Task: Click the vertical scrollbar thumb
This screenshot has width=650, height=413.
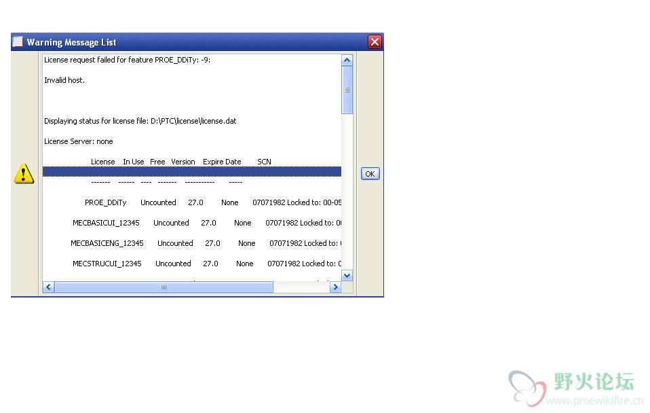Action: 347,90
